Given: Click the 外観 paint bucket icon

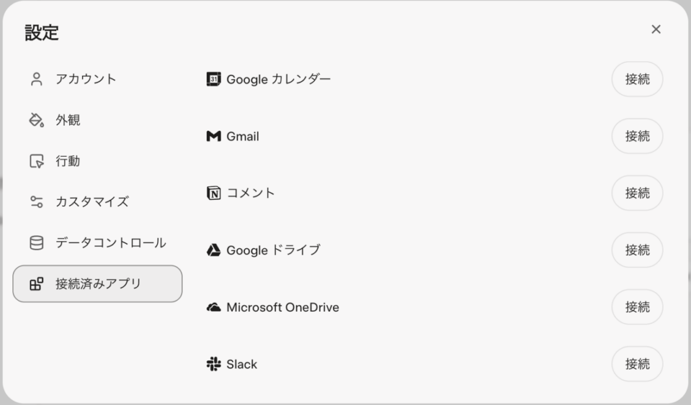Looking at the screenshot, I should 37,120.
